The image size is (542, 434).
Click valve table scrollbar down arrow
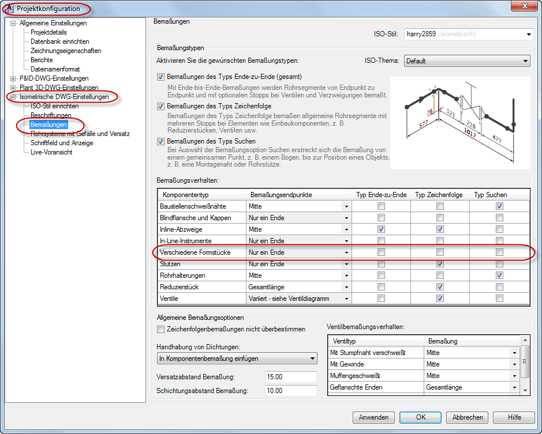point(525,391)
